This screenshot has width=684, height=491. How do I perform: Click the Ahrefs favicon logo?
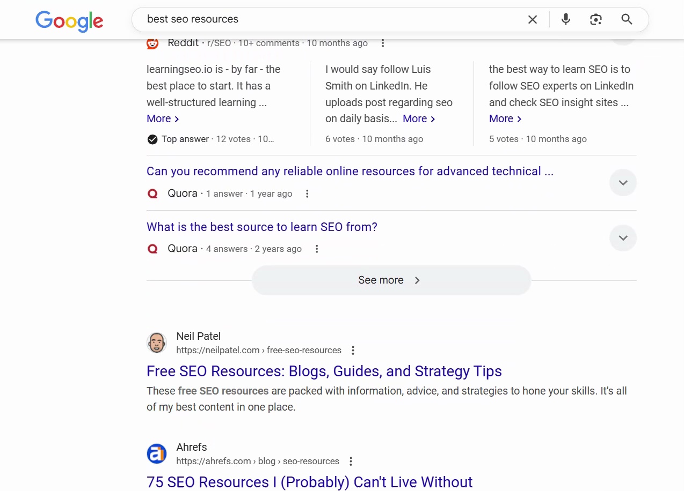pyautogui.click(x=157, y=453)
